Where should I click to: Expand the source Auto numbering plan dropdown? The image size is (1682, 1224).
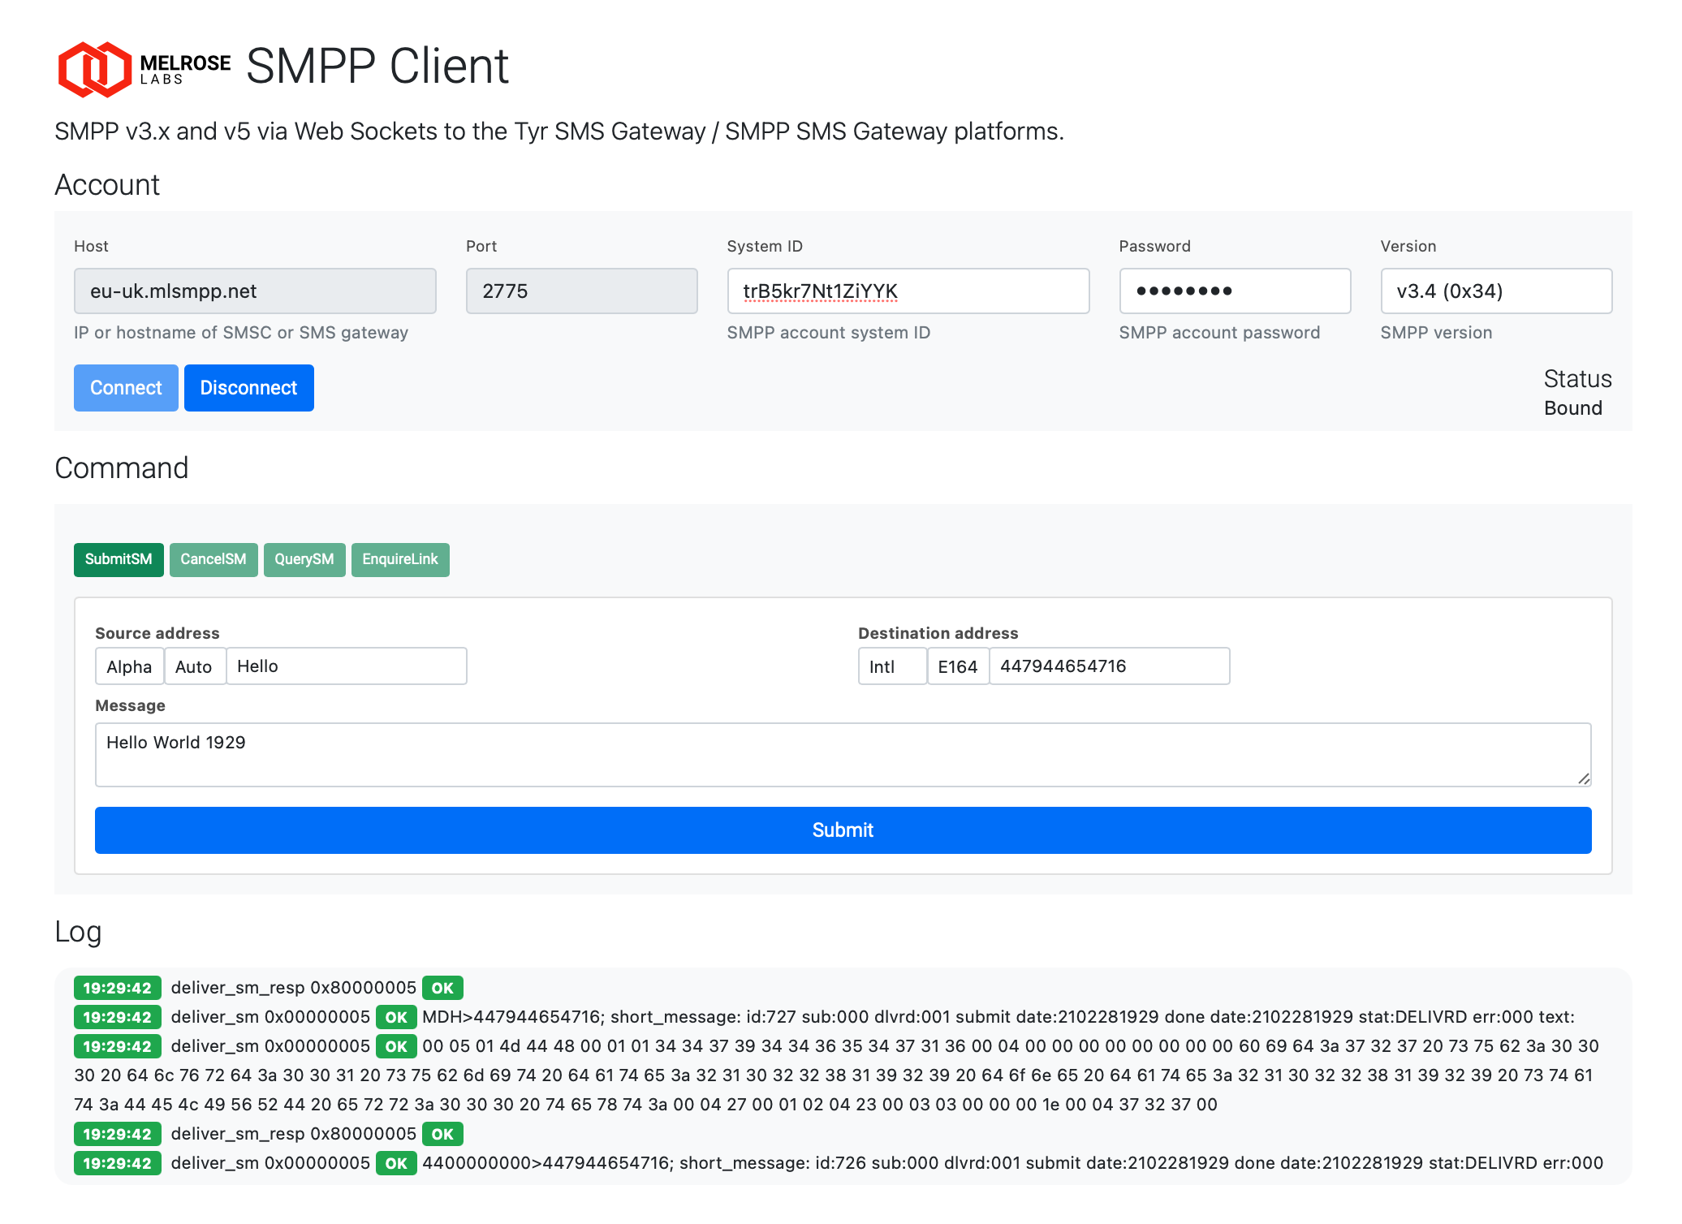click(x=194, y=666)
